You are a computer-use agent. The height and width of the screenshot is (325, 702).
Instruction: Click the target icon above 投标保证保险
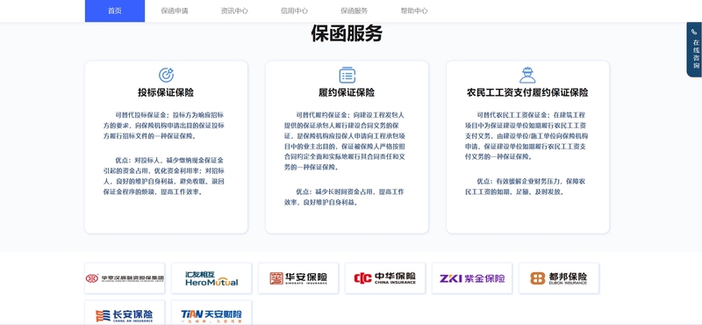[166, 75]
